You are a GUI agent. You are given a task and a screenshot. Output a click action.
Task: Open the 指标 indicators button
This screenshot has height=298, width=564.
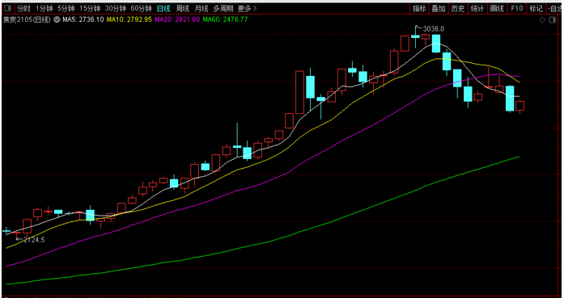point(419,9)
